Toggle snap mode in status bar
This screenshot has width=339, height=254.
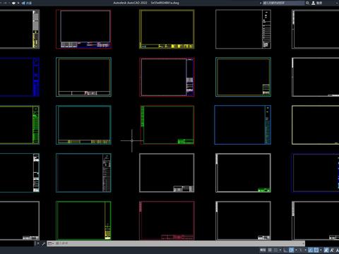click(275, 250)
